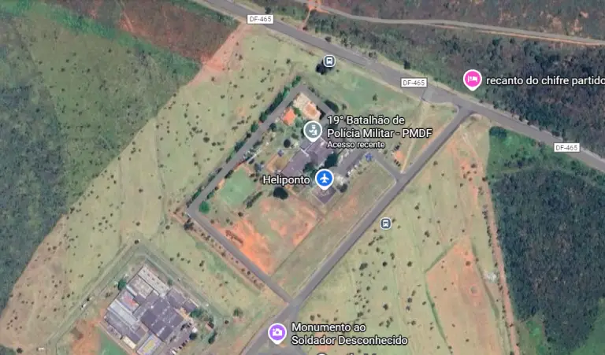Click the small orange-roofed building in the compound
The image size is (605, 355).
[289, 116]
